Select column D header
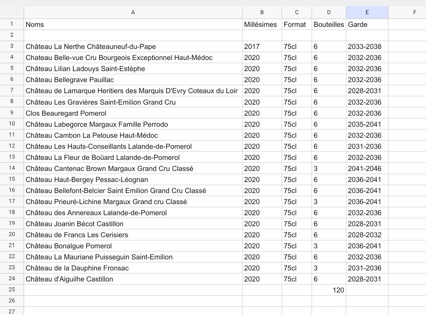Viewport: 426px width, 315px height. tap(329, 12)
